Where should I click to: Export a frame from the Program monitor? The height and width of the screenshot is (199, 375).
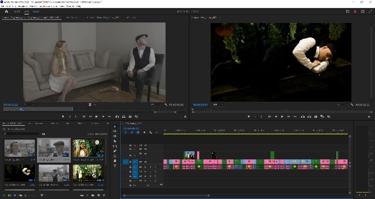[316, 117]
